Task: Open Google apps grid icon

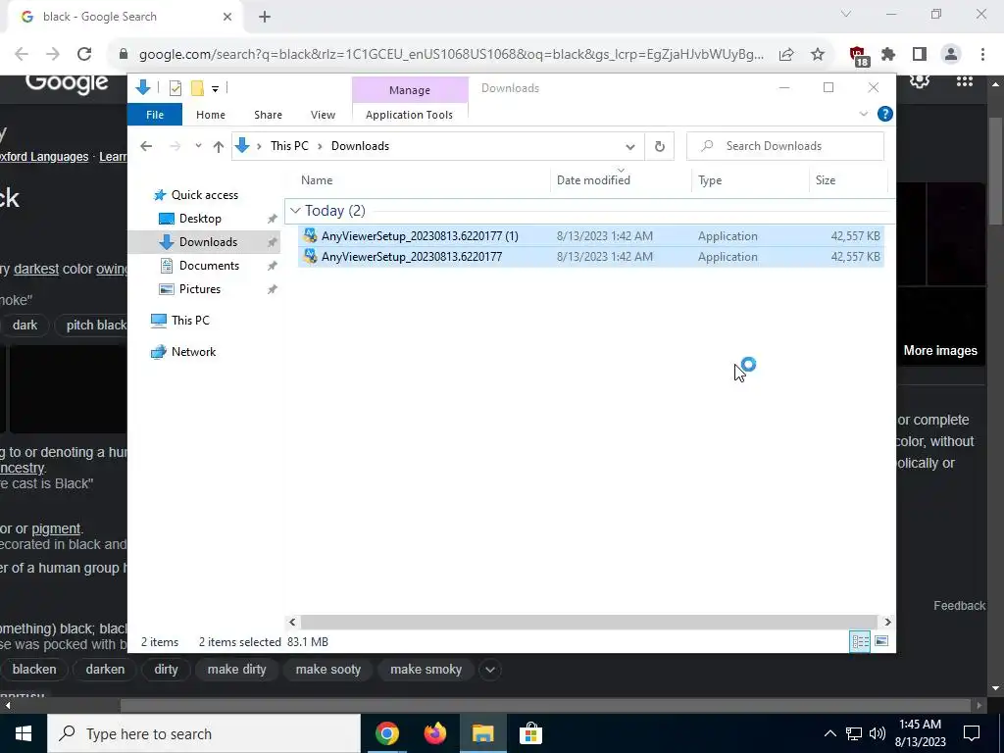Action: (965, 81)
